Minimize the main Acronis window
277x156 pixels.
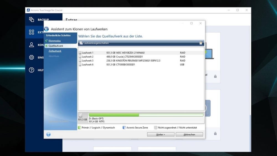229,10
